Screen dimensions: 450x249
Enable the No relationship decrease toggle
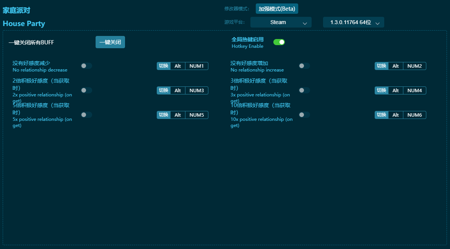pyautogui.click(x=86, y=66)
